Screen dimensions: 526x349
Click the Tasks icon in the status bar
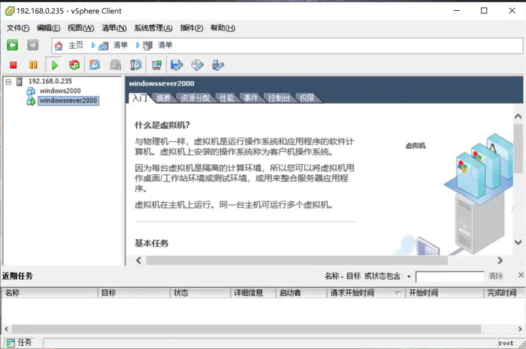[x=10, y=342]
